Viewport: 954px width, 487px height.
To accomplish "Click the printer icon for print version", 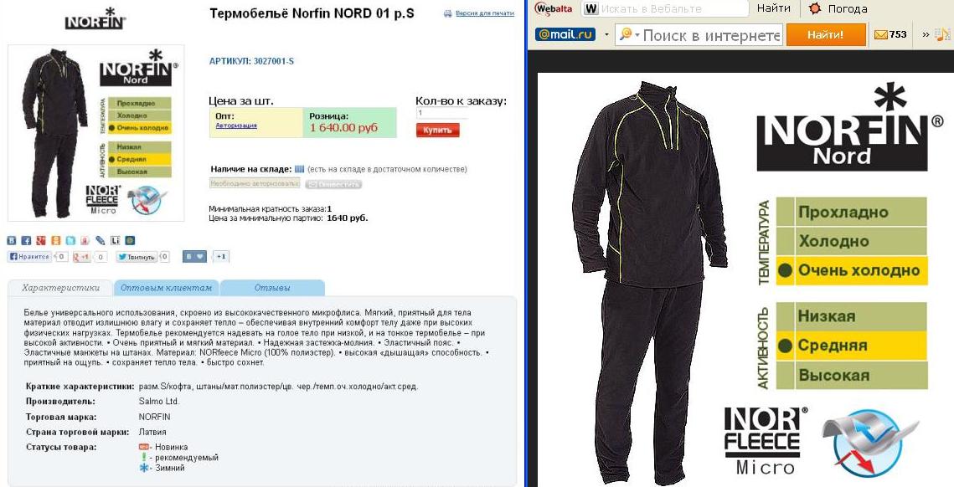I will point(448,13).
